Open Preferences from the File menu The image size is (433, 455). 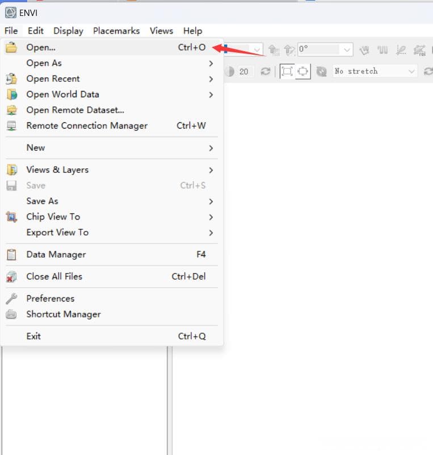pos(111,299)
